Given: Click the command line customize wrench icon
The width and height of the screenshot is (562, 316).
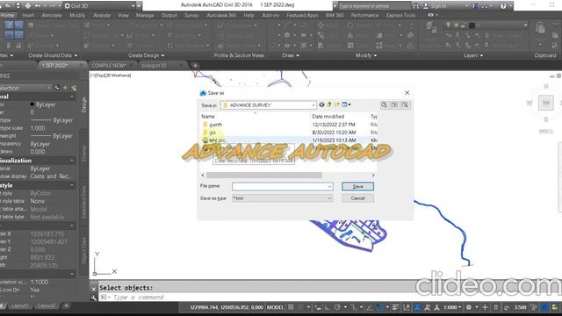Looking at the screenshot, I should click(94, 298).
